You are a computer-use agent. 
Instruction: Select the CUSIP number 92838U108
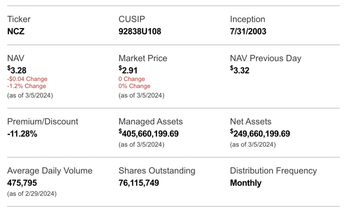click(141, 31)
